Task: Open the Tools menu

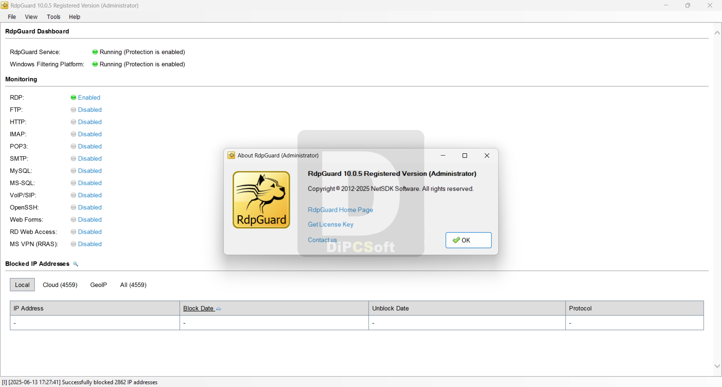Action: pyautogui.click(x=53, y=17)
